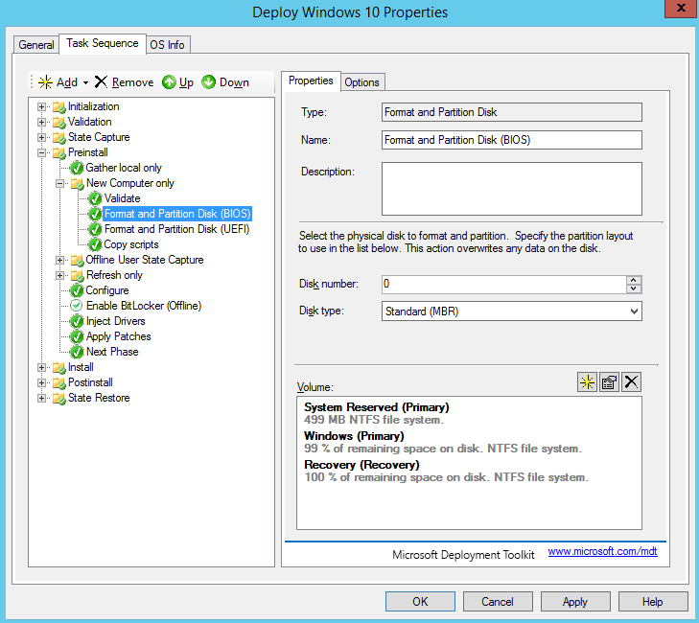This screenshot has width=699, height=623.
Task: Click the Format and Partition Disk (UEFI) icon
Action: 95,229
